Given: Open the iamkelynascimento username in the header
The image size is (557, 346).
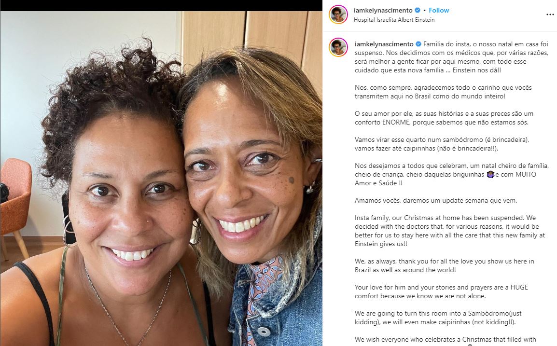Looking at the screenshot, I should coord(383,10).
